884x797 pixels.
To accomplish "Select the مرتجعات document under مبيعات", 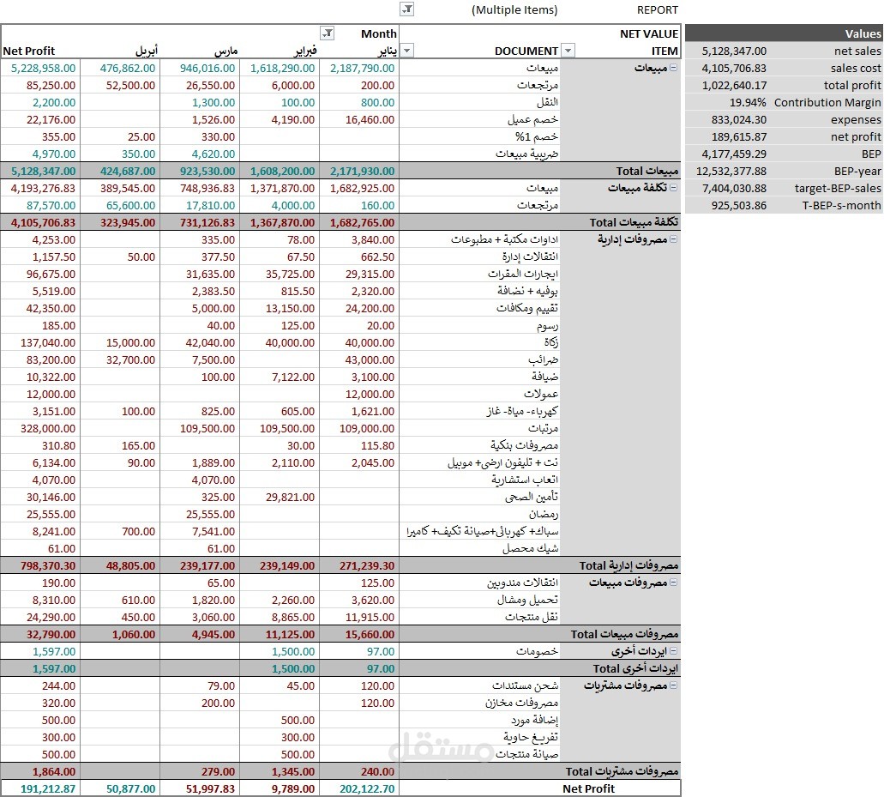I will tap(538, 85).
